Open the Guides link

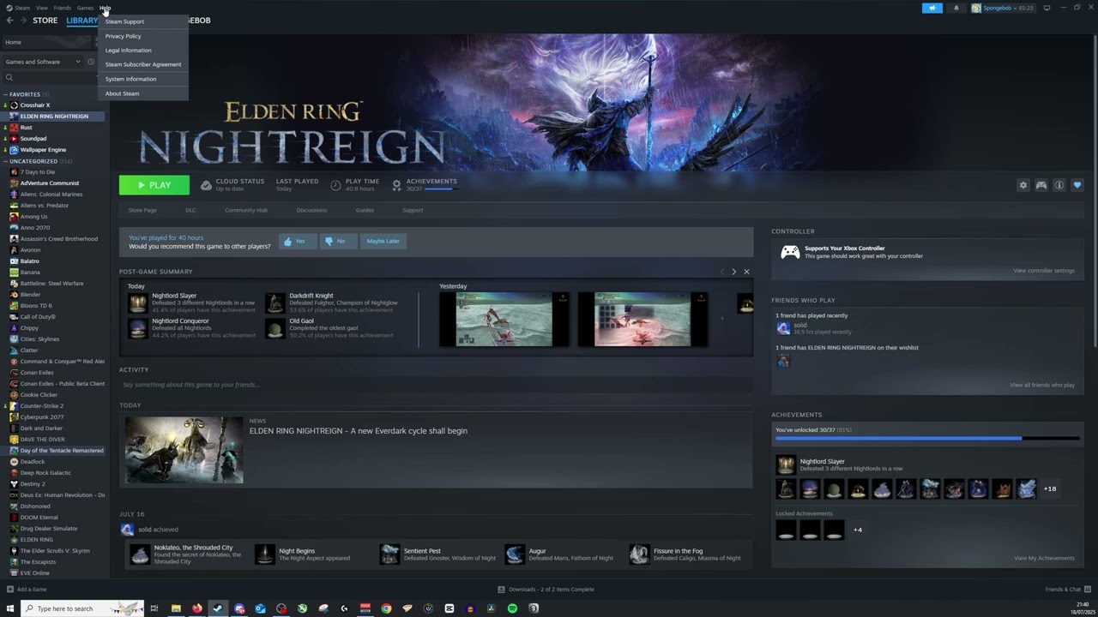pyautogui.click(x=365, y=210)
